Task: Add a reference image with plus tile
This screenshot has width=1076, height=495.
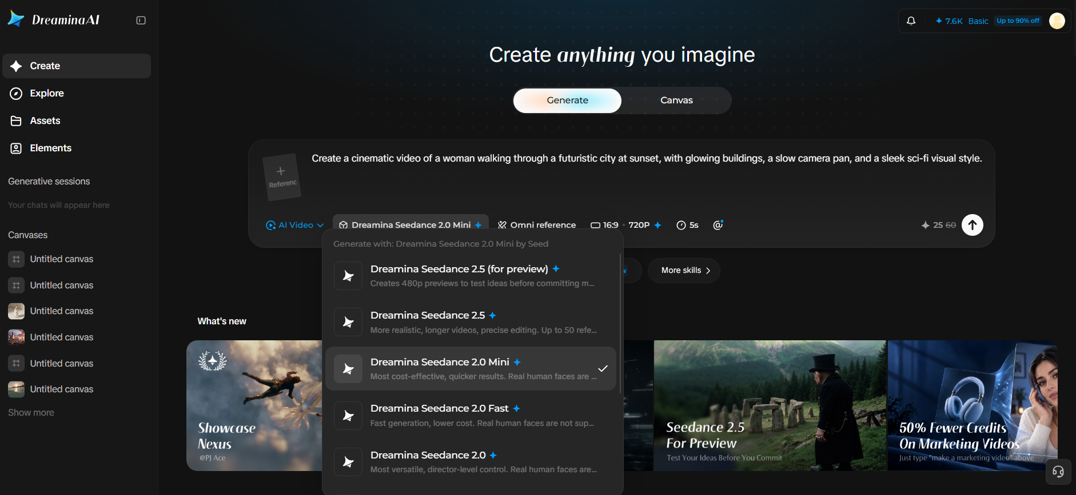Action: (x=281, y=177)
